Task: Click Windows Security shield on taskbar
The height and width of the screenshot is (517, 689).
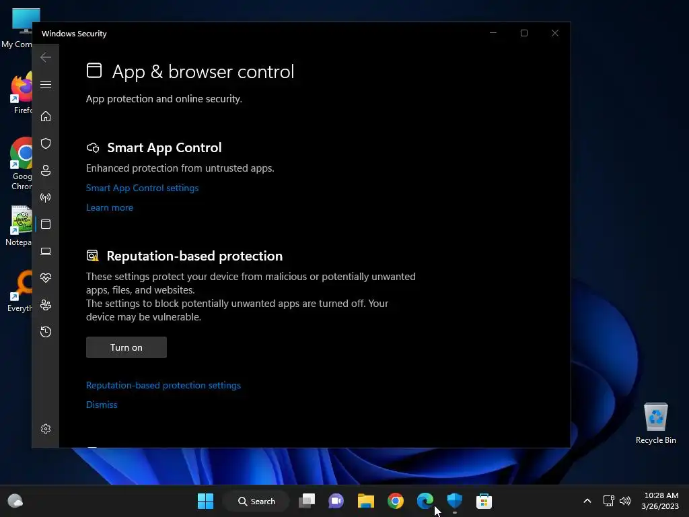Action: [455, 501]
